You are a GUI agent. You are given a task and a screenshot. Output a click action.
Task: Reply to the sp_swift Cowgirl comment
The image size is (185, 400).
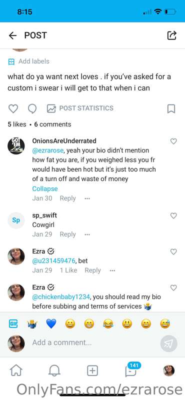(x=67, y=234)
